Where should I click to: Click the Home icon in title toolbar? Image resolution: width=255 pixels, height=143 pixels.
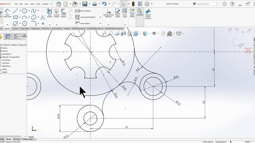(x=59, y=4)
